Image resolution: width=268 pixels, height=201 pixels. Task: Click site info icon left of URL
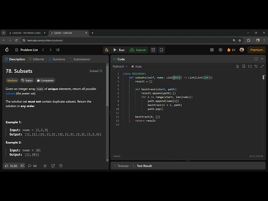(x=24, y=40)
